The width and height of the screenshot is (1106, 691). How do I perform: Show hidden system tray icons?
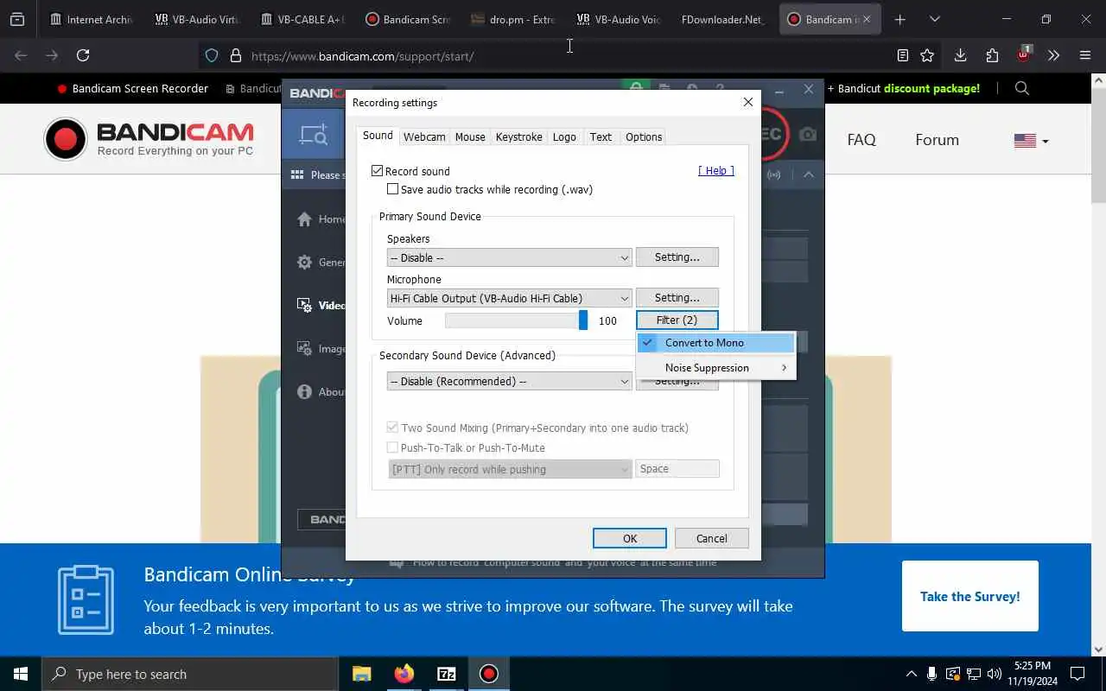coord(911,674)
